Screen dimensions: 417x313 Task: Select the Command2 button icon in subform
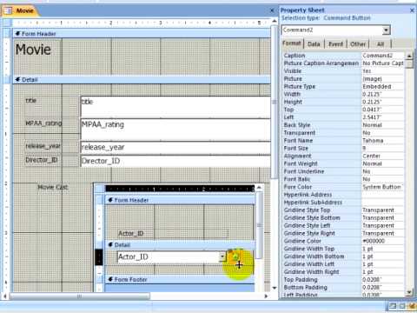(235, 256)
